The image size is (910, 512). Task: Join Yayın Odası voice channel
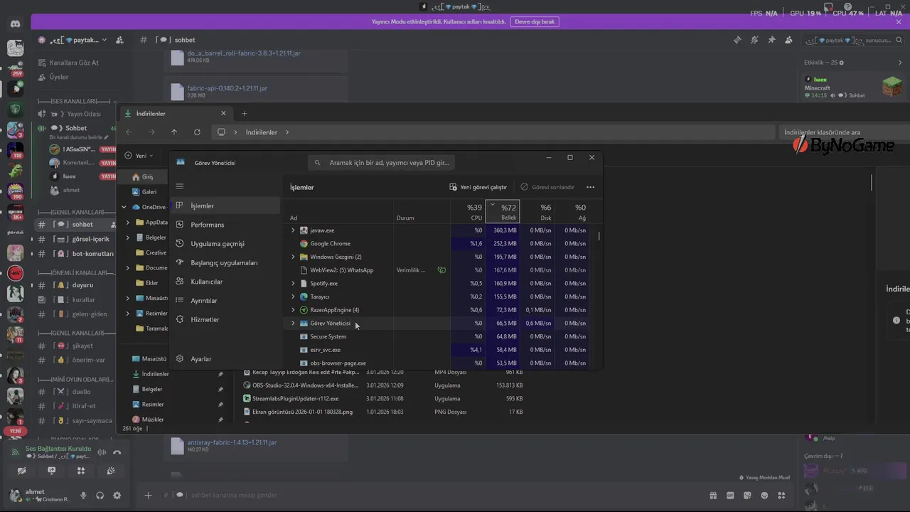[x=76, y=114]
